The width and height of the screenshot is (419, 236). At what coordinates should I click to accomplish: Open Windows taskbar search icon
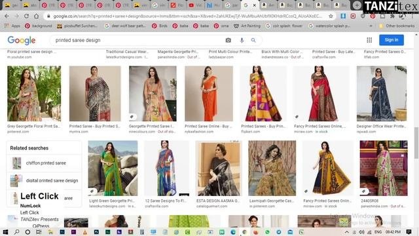(x=16, y=231)
